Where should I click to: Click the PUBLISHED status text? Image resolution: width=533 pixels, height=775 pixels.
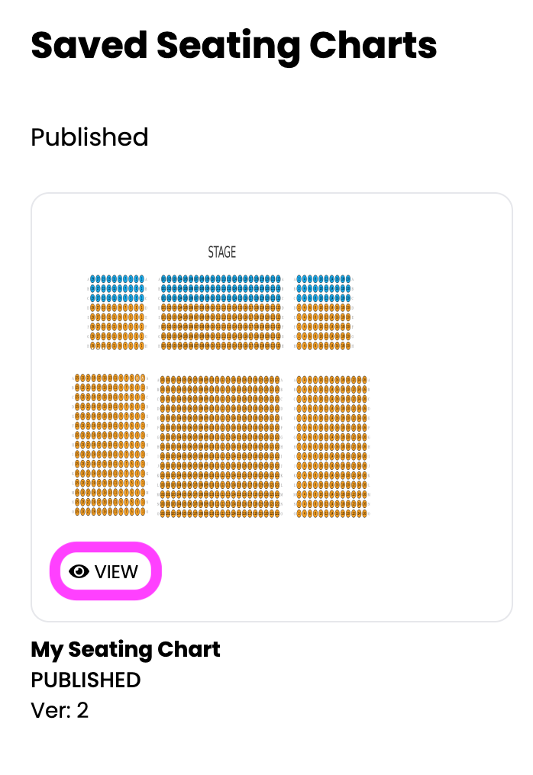point(86,680)
